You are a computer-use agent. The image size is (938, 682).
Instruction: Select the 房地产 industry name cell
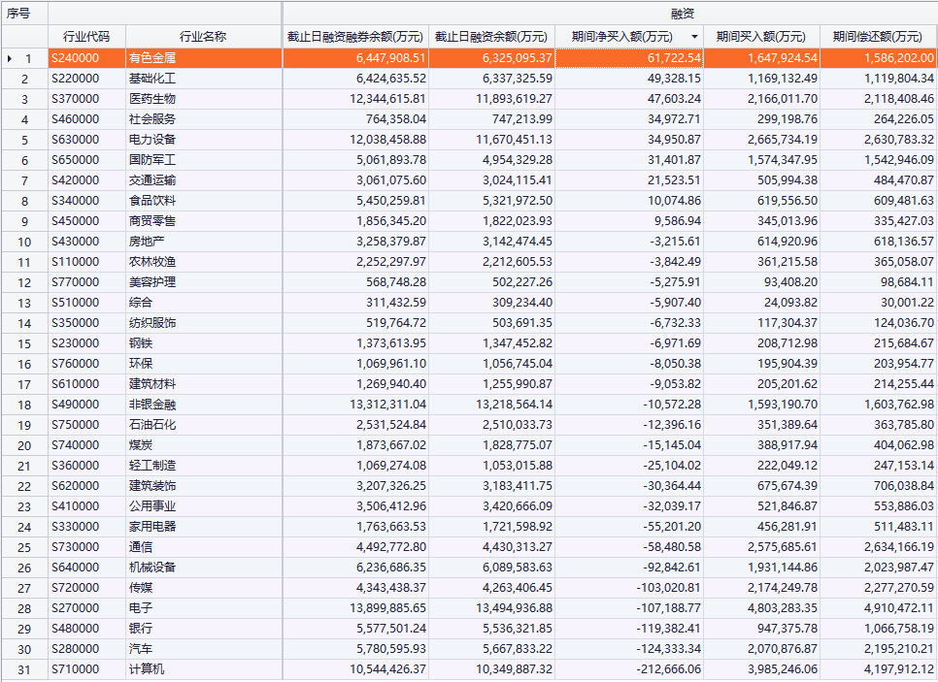coord(203,242)
